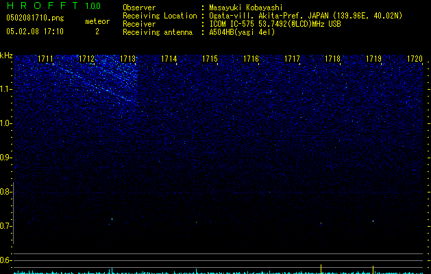Click the 1717 time axis label
This screenshot has height=274, width=431.
point(292,59)
